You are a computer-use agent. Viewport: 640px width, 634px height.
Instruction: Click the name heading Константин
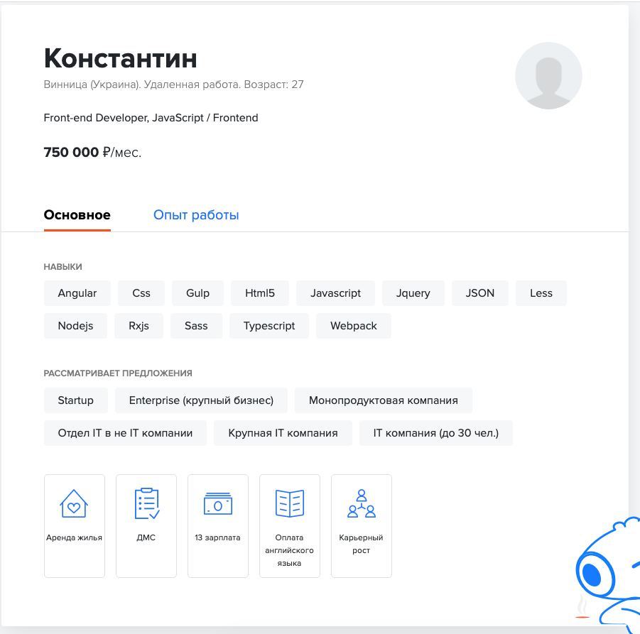click(121, 58)
